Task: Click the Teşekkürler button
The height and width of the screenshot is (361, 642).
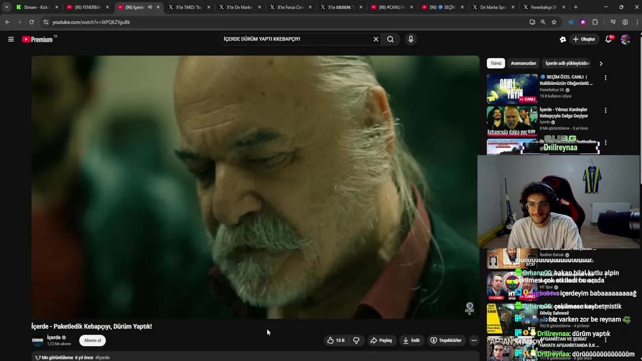Action: [x=446, y=340]
